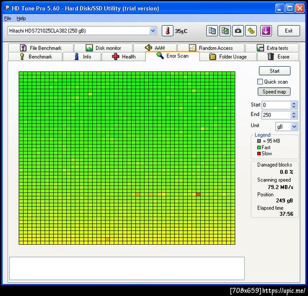Click the Start position input field
The image size is (308, 296).
click(276, 105)
